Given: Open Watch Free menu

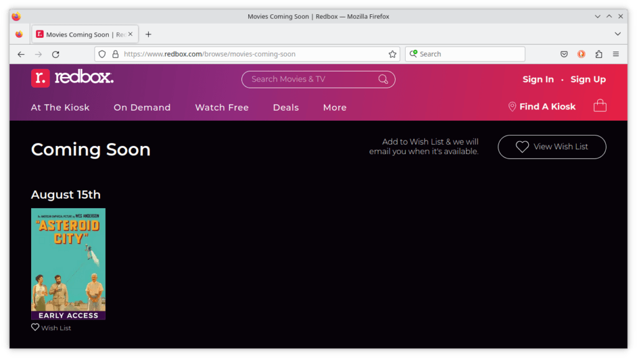Looking at the screenshot, I should 222,108.
